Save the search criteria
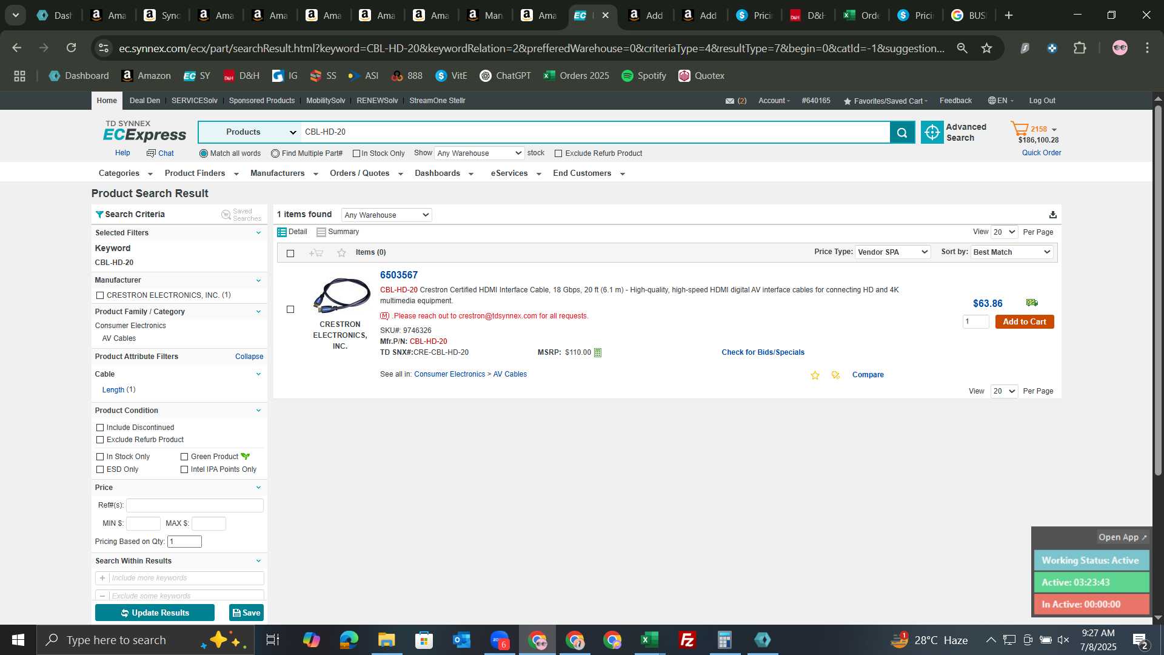The height and width of the screenshot is (655, 1164). 246,613
